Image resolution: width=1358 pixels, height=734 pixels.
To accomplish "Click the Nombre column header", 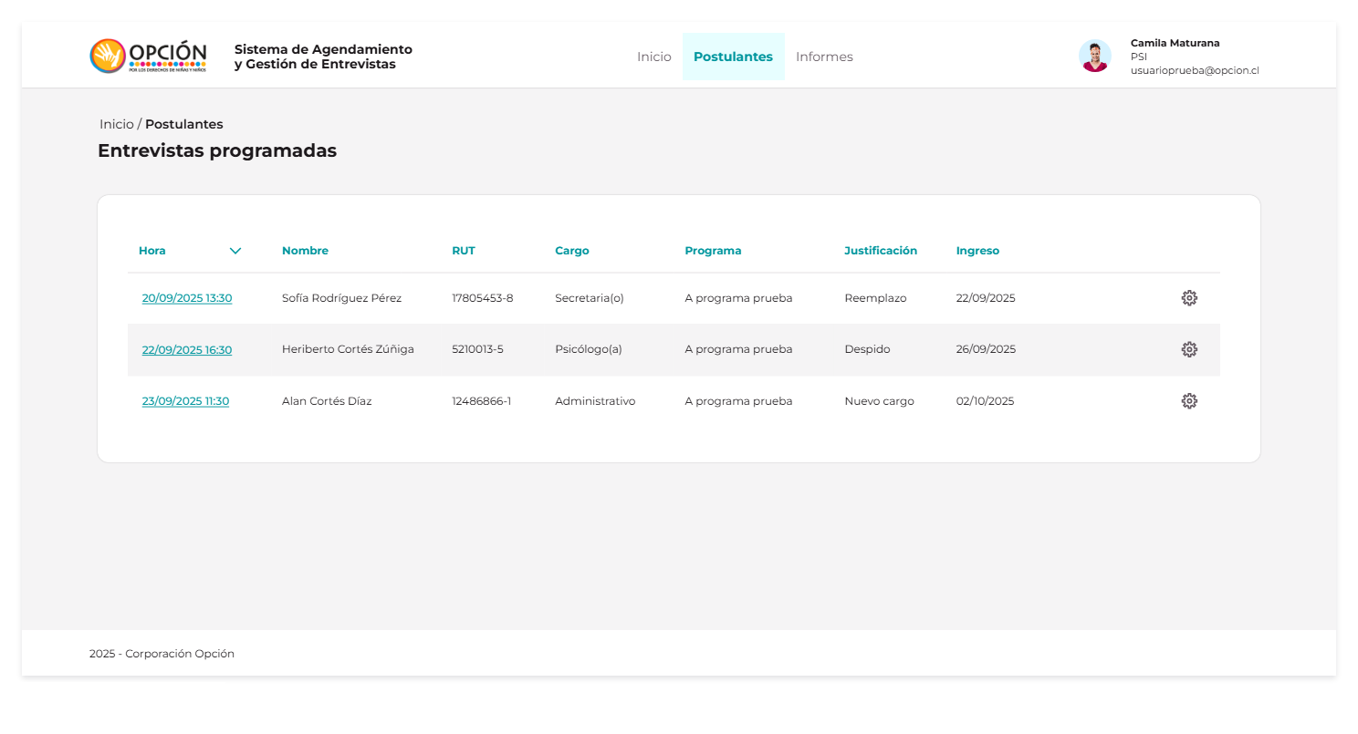I will coord(305,251).
